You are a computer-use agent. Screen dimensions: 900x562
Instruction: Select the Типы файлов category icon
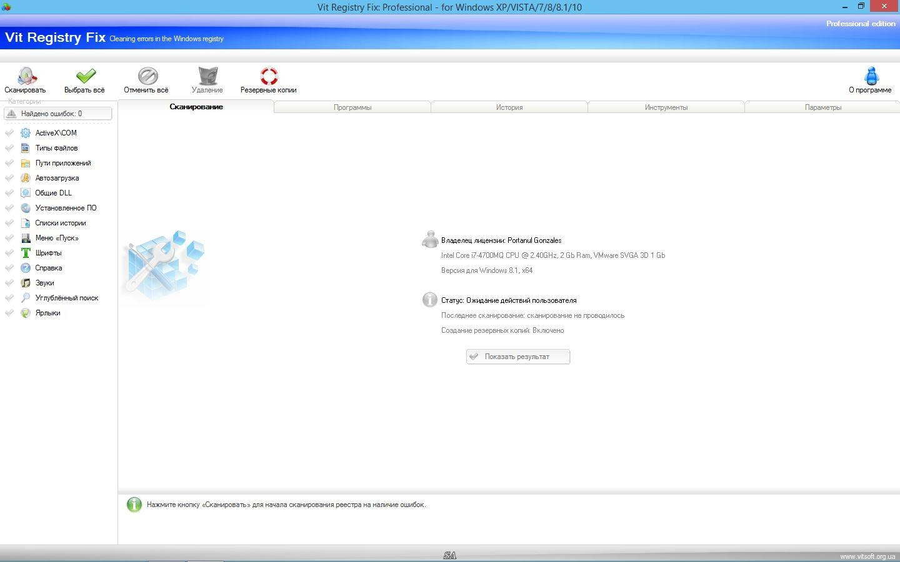point(26,148)
